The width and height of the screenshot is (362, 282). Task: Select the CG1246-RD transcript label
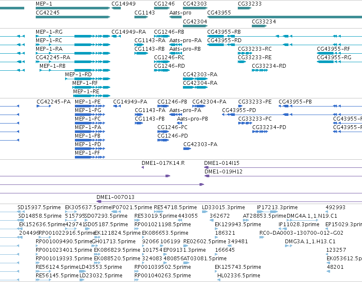[169, 66]
